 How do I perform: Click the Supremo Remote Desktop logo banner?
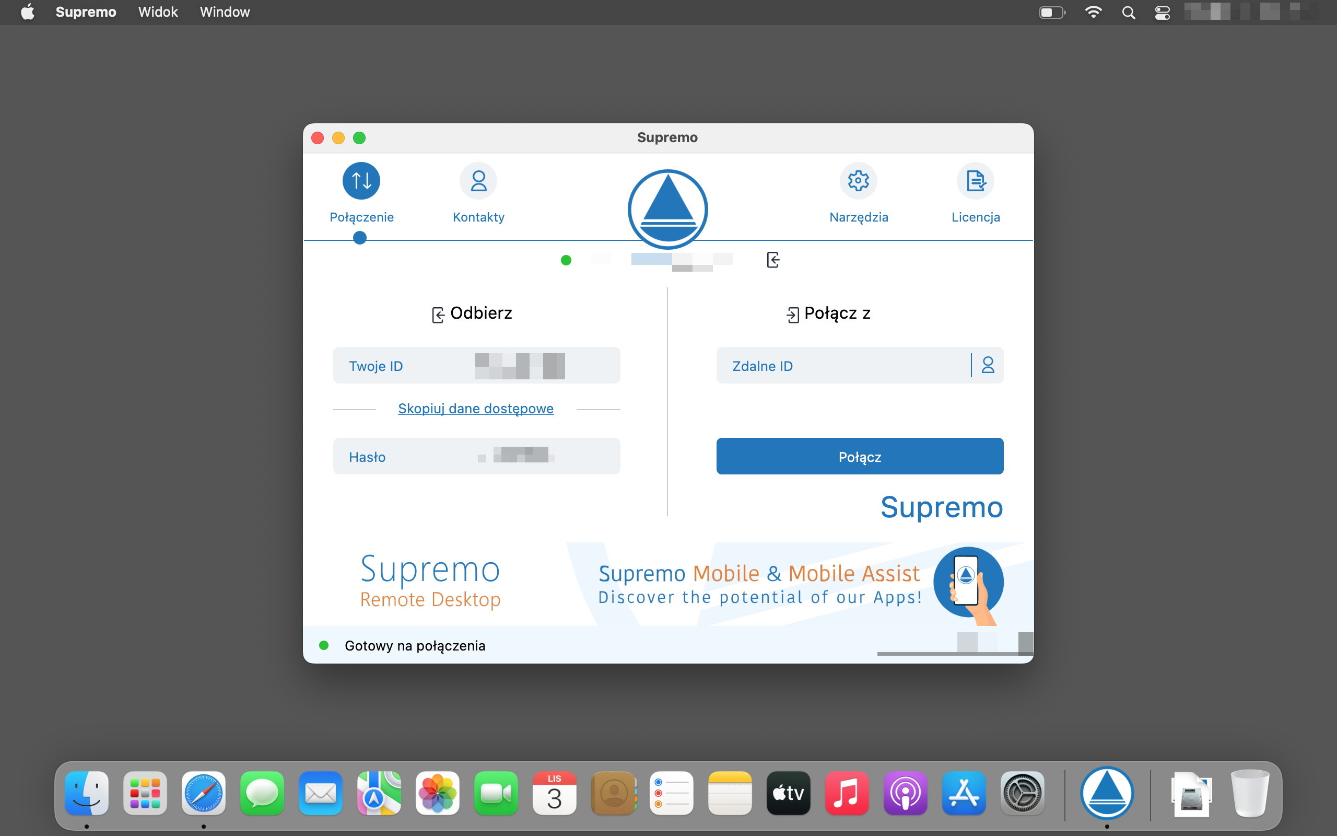point(430,582)
